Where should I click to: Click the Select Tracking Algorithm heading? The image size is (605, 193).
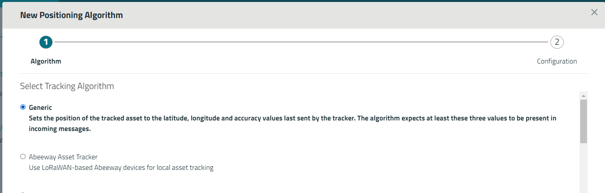click(x=67, y=86)
